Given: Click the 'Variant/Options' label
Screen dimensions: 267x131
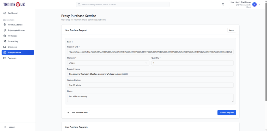Looking at the screenshot, I should (x=74, y=80).
